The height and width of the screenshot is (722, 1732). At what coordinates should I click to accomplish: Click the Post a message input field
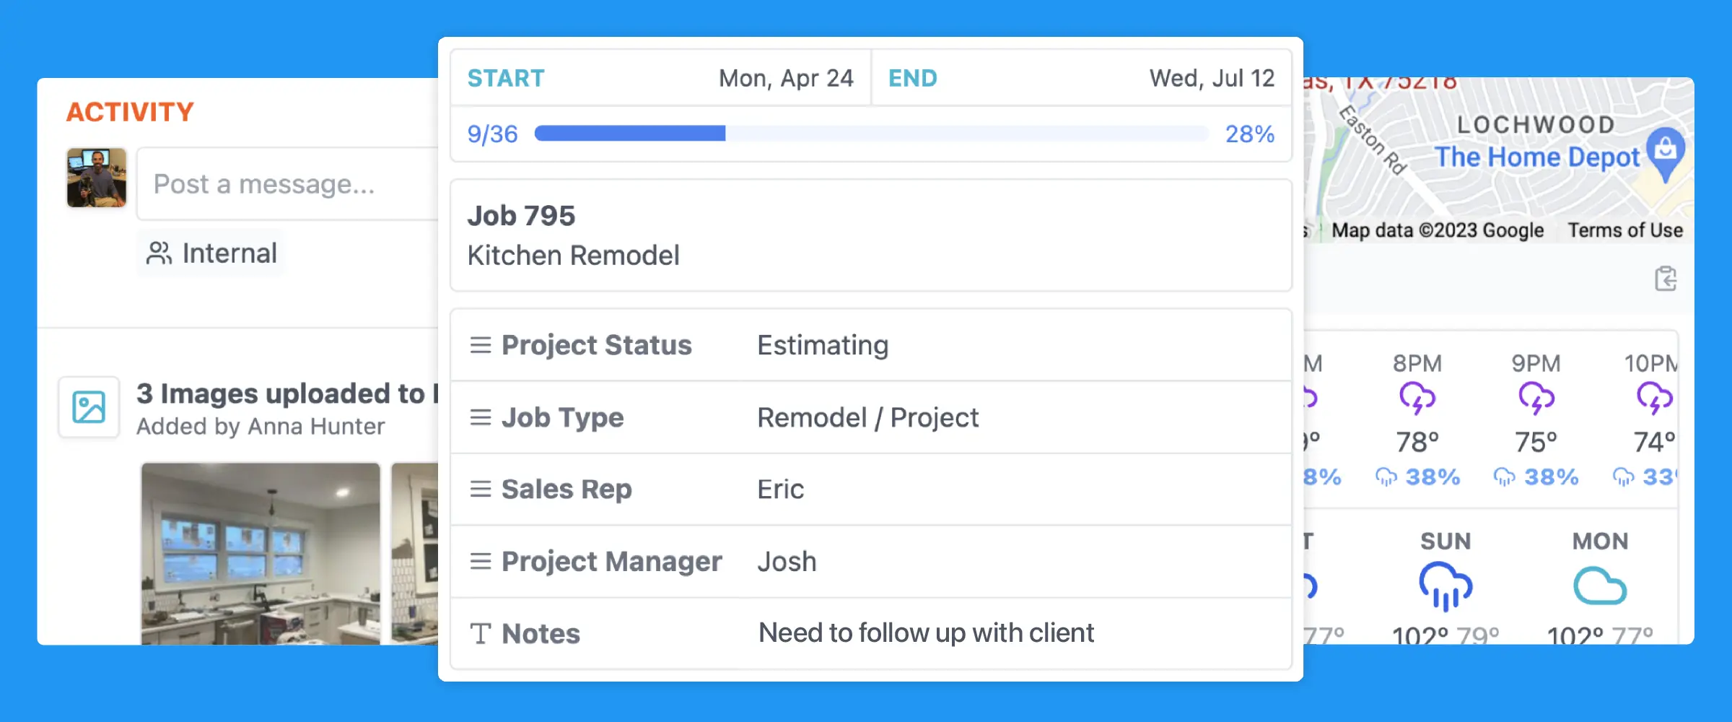pyautogui.click(x=289, y=184)
